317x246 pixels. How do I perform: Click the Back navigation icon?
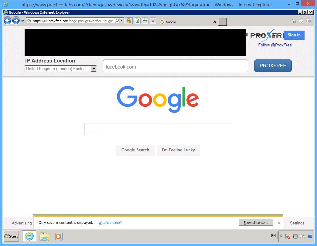[x=7, y=20]
